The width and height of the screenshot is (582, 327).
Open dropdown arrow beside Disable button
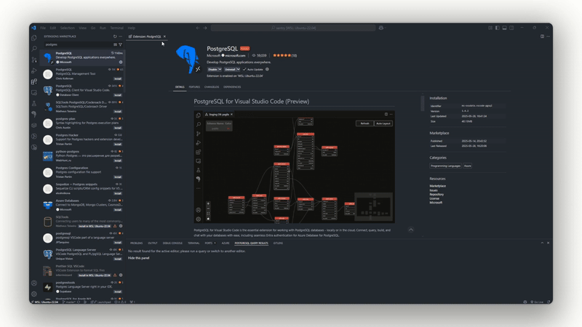point(220,69)
